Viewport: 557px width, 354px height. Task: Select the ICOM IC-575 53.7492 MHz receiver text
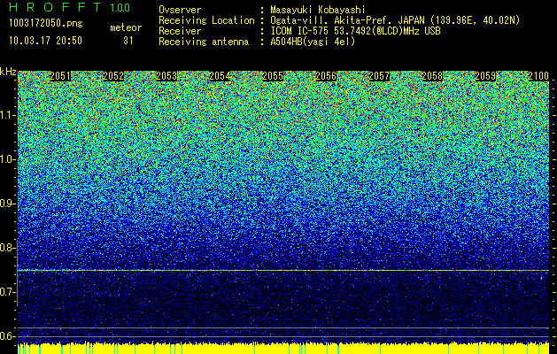click(x=355, y=31)
